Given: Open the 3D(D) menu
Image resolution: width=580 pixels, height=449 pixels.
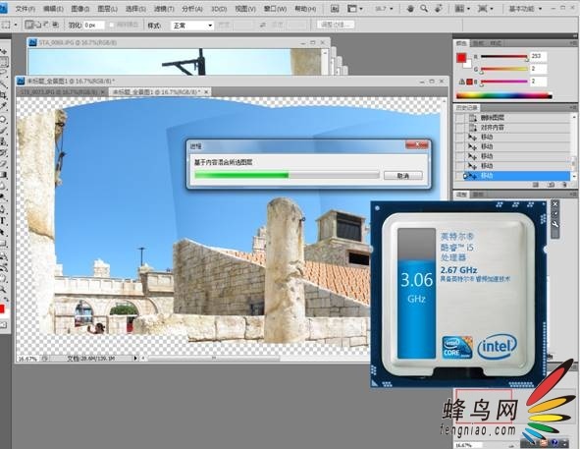Looking at the screenshot, I should tap(219, 8).
